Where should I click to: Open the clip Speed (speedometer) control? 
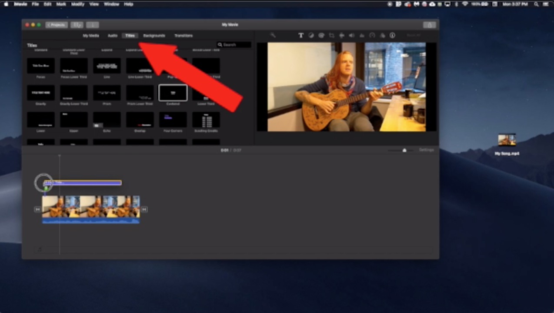coord(372,35)
